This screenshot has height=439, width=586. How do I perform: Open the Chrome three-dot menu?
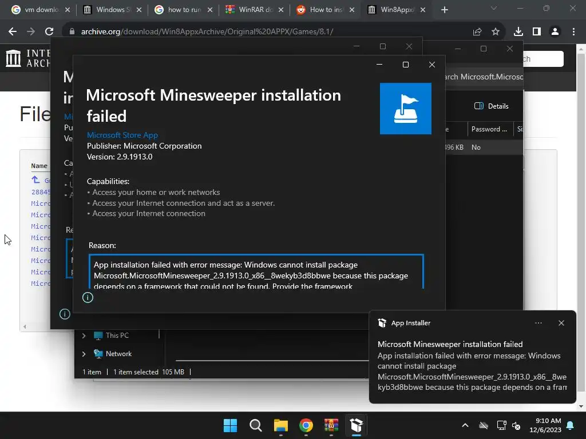[573, 31]
